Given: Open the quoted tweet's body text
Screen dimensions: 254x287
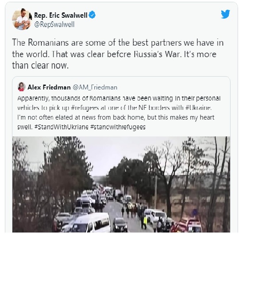Looking at the screenshot, I should (119, 112).
